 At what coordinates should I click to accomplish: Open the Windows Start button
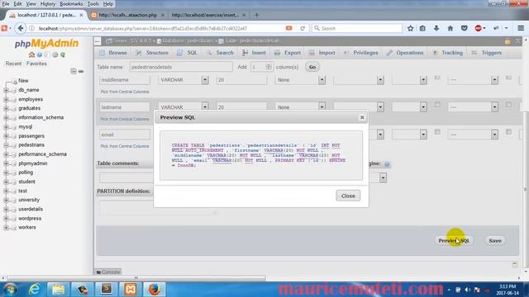click(x=10, y=290)
